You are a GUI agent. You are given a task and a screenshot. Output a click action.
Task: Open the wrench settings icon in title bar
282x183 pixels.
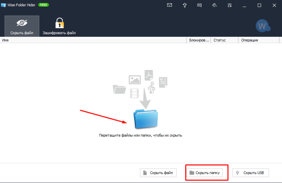point(214,5)
